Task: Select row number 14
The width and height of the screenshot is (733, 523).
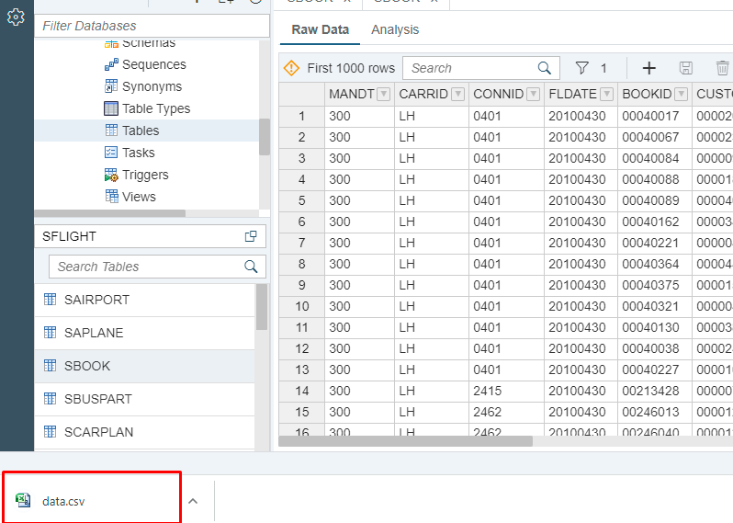Action: [302, 391]
